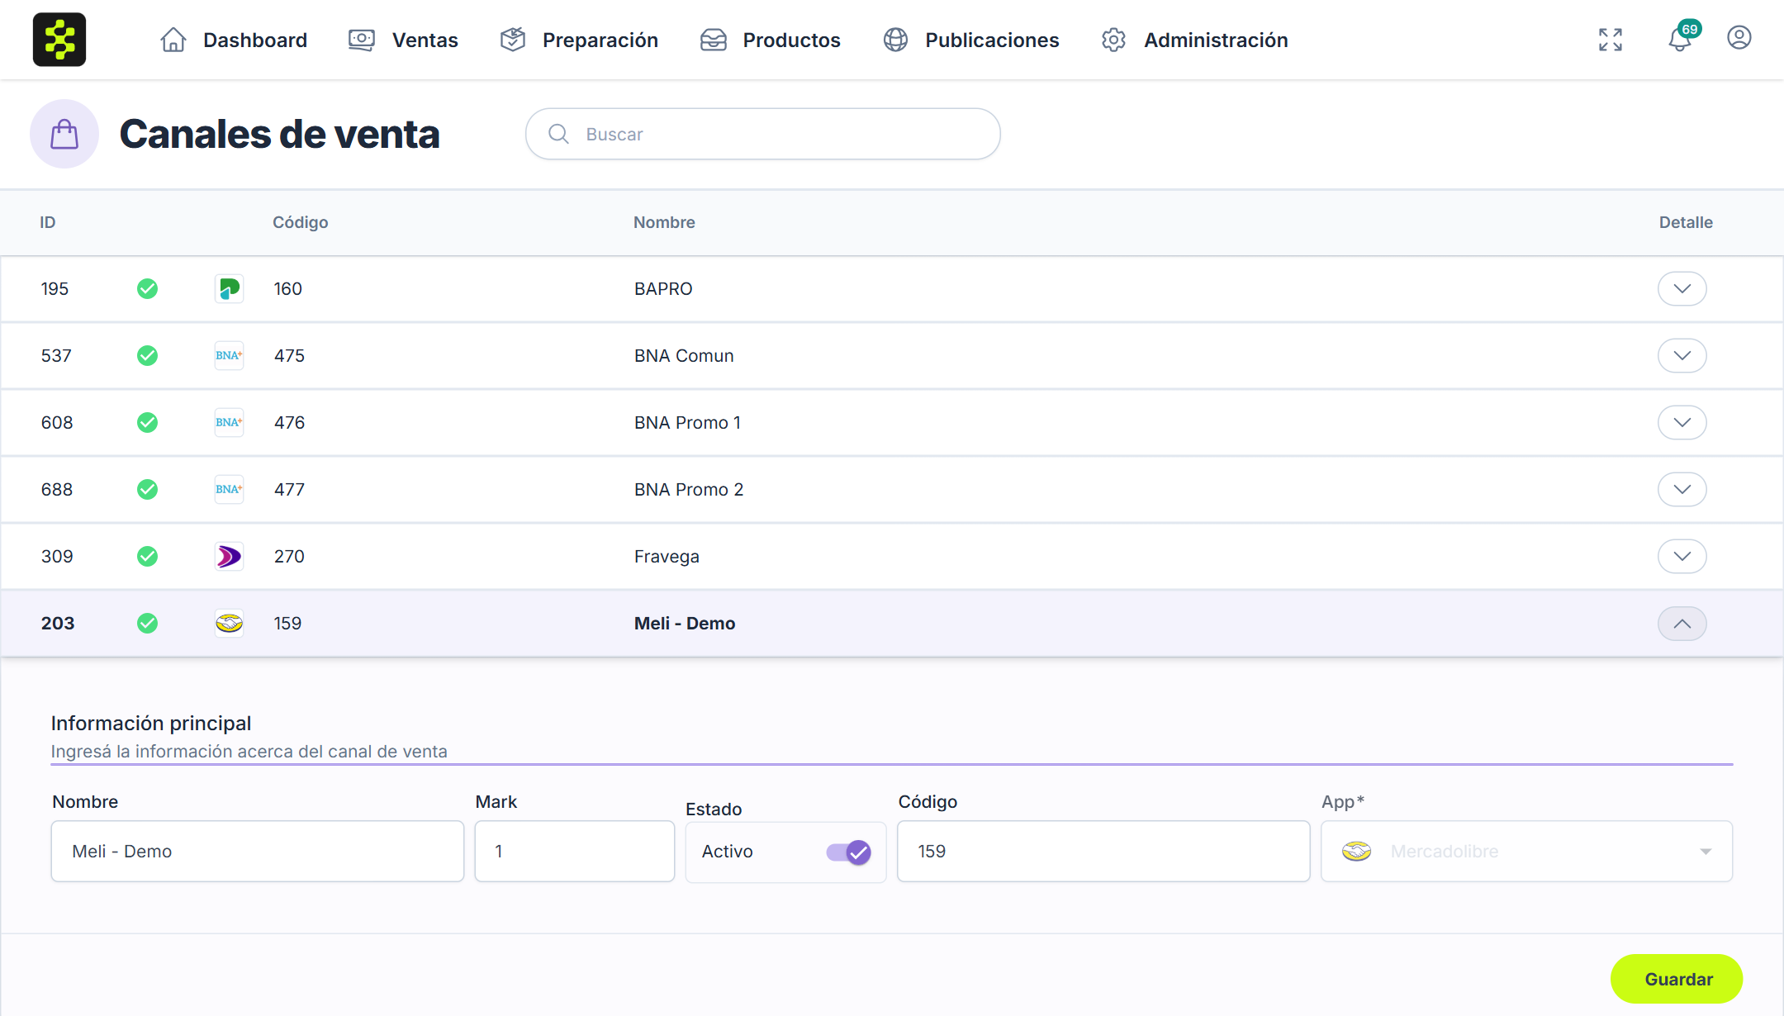Click the BNA Promo 2 logo icon
Image resolution: width=1784 pixels, height=1016 pixels.
click(x=229, y=489)
